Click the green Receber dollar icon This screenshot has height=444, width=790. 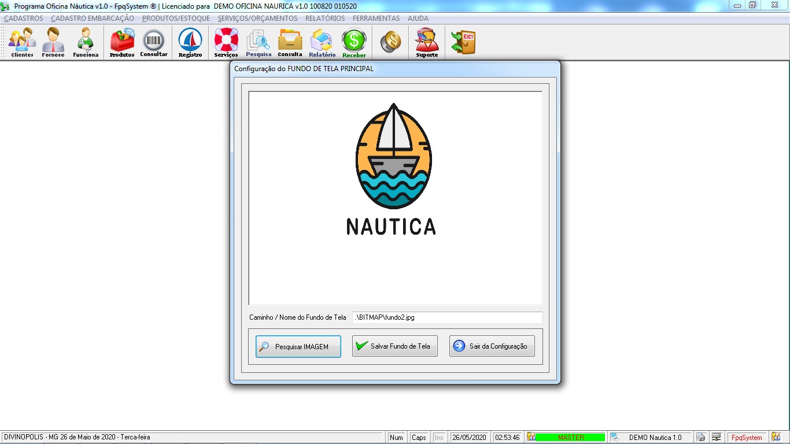[354, 43]
